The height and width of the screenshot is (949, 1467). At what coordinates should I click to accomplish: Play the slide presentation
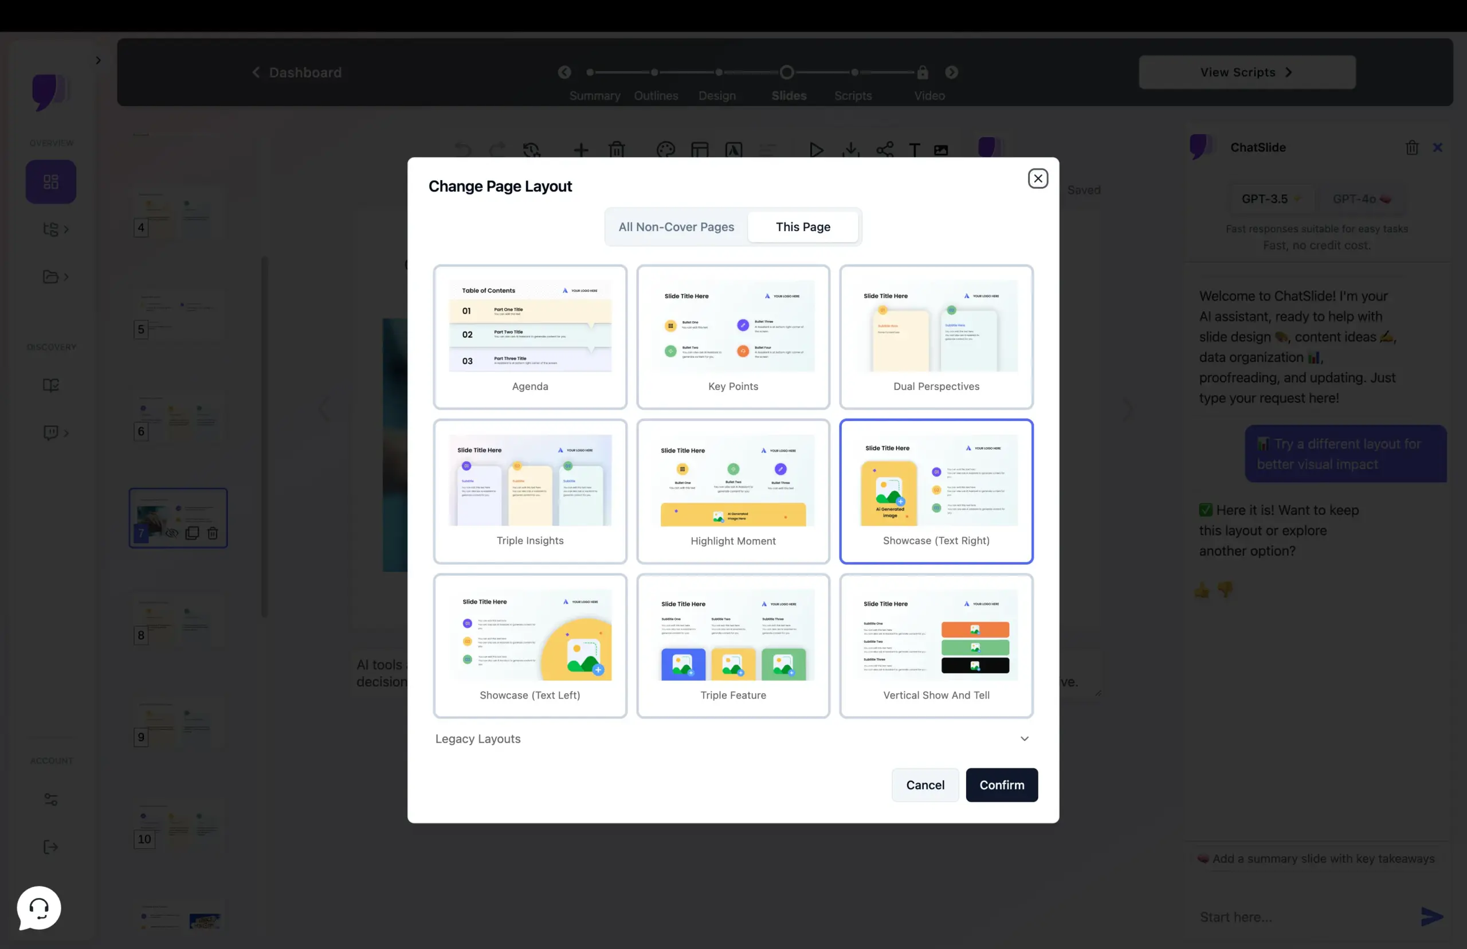pyautogui.click(x=815, y=150)
